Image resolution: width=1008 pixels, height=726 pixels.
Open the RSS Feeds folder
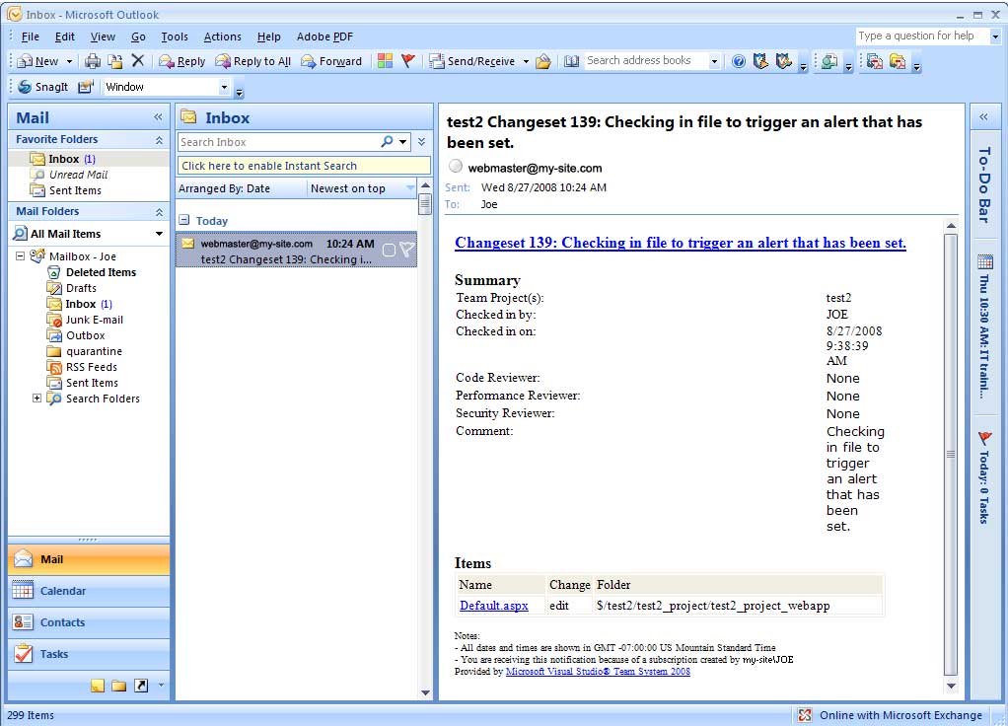pos(92,367)
